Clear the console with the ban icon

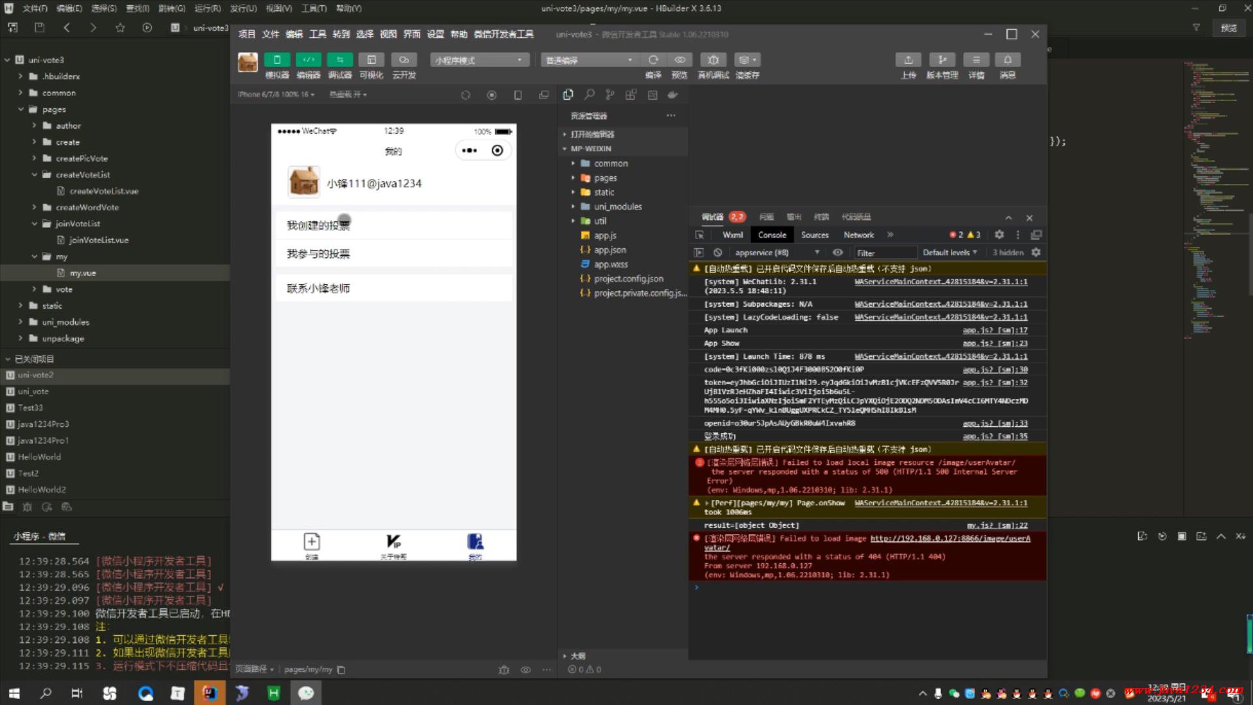coord(718,253)
